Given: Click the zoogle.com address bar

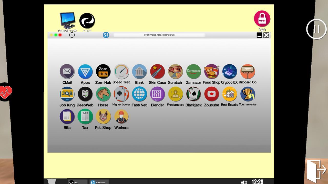Looking at the screenshot, I should [159, 35].
